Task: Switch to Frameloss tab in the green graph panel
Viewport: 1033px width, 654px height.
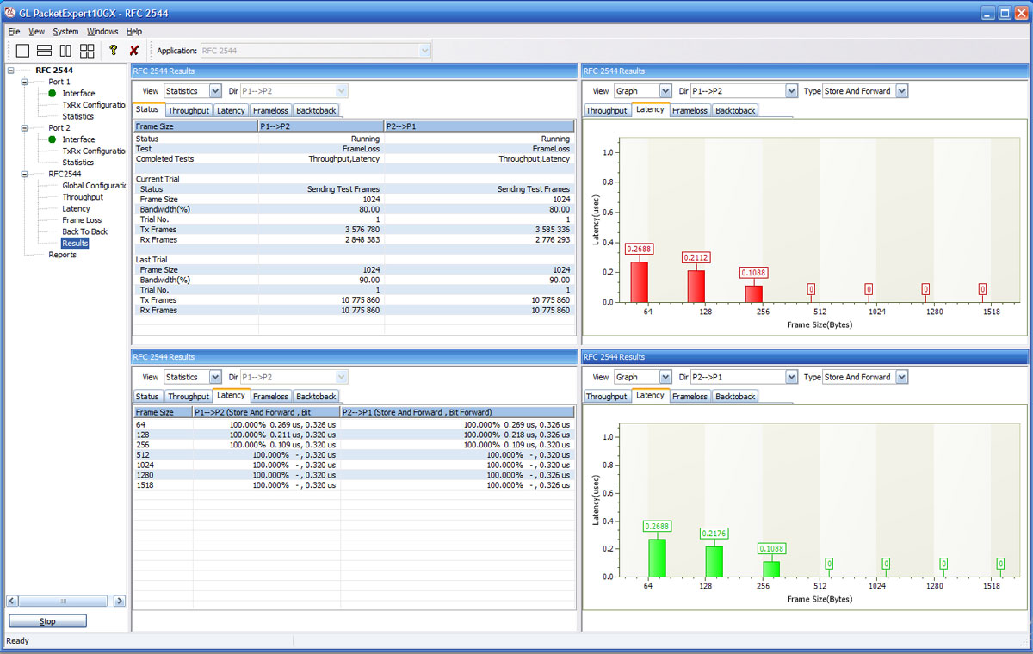Action: click(690, 397)
